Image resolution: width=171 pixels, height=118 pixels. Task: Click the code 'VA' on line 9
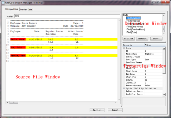pyautogui.click(x=77, y=42)
